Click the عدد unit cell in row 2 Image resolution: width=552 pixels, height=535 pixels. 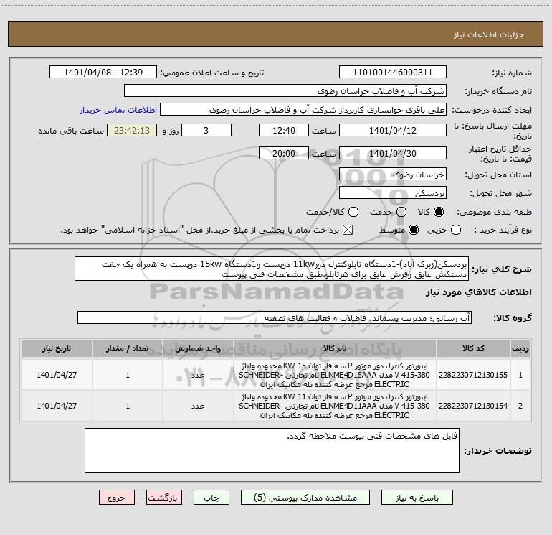click(198, 406)
